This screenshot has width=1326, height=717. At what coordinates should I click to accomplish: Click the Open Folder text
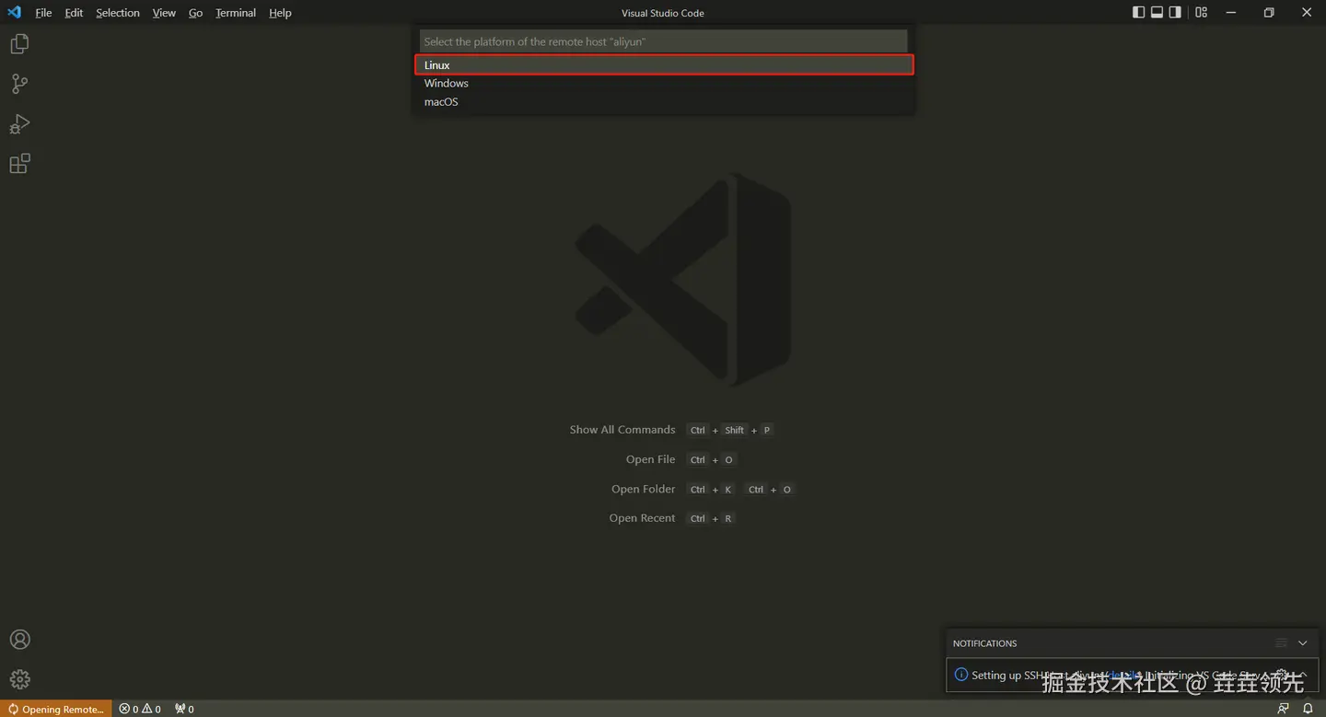coord(644,489)
